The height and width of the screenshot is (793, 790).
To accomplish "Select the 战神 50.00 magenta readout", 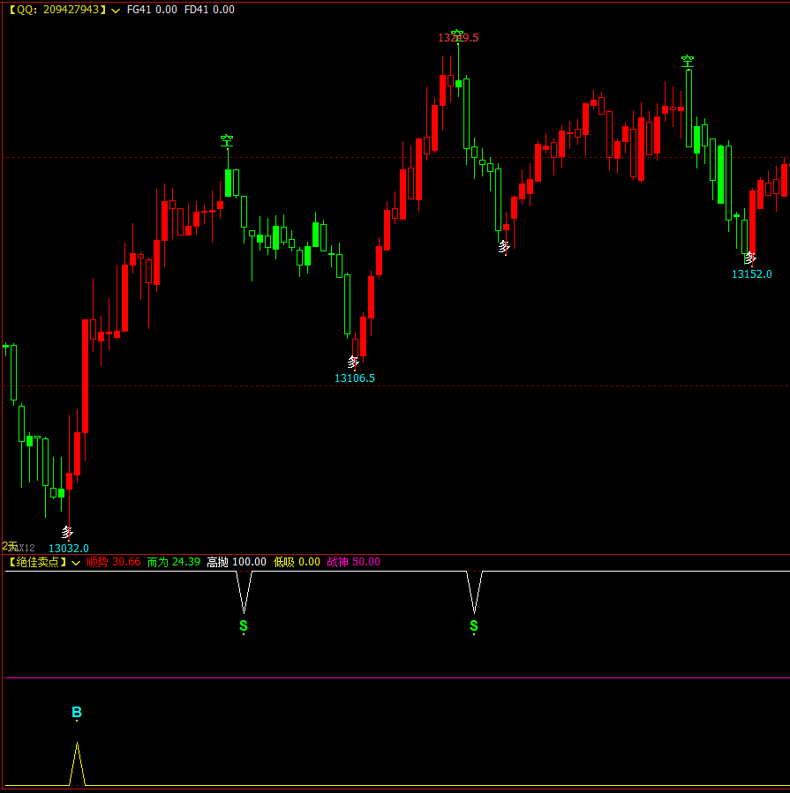I will click(x=353, y=562).
